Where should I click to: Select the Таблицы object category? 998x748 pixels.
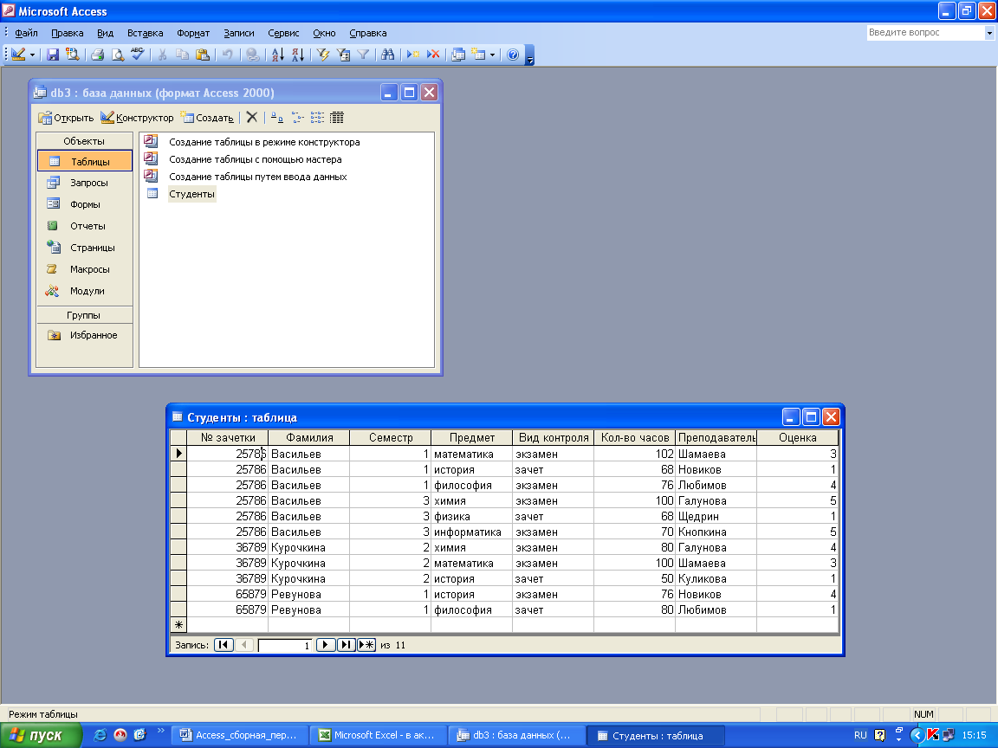(x=85, y=161)
